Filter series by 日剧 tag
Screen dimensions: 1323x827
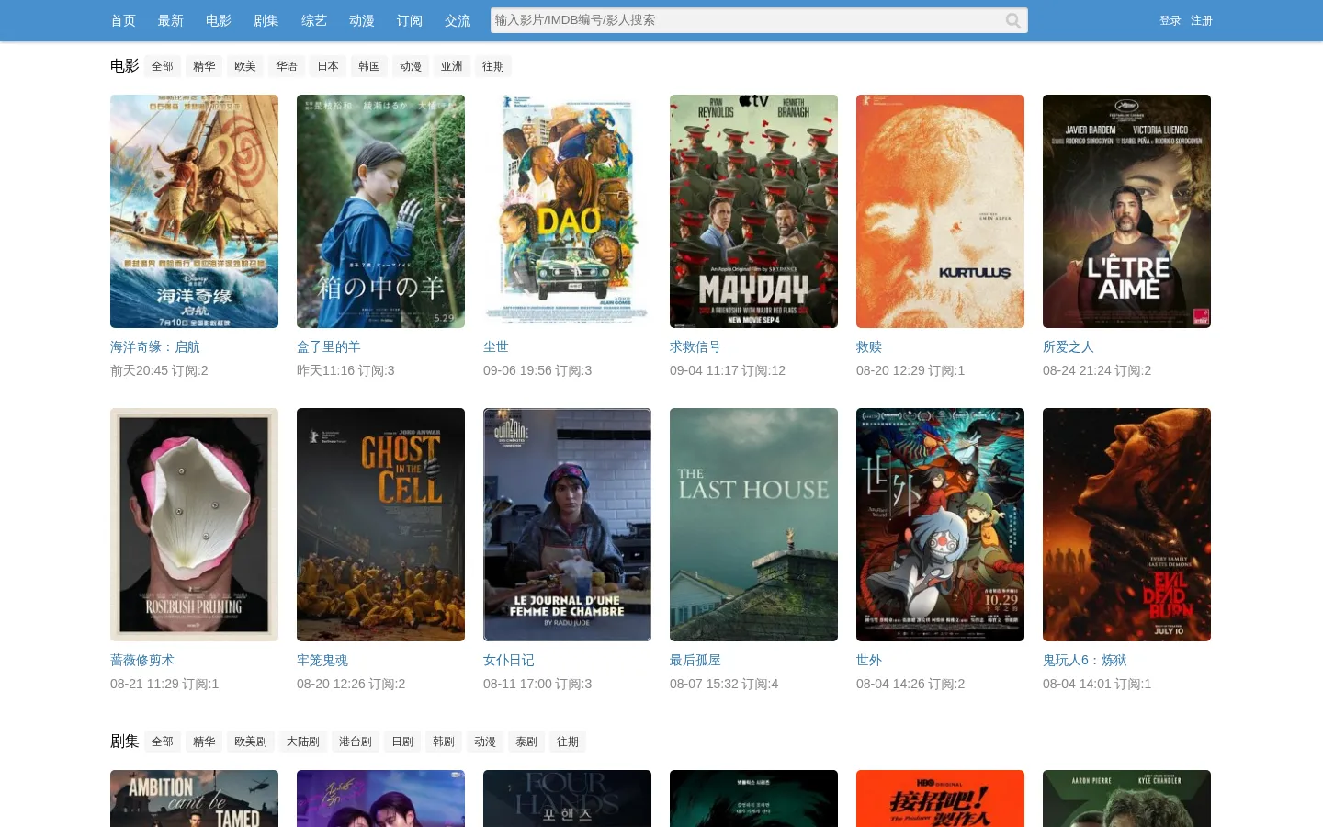point(402,742)
